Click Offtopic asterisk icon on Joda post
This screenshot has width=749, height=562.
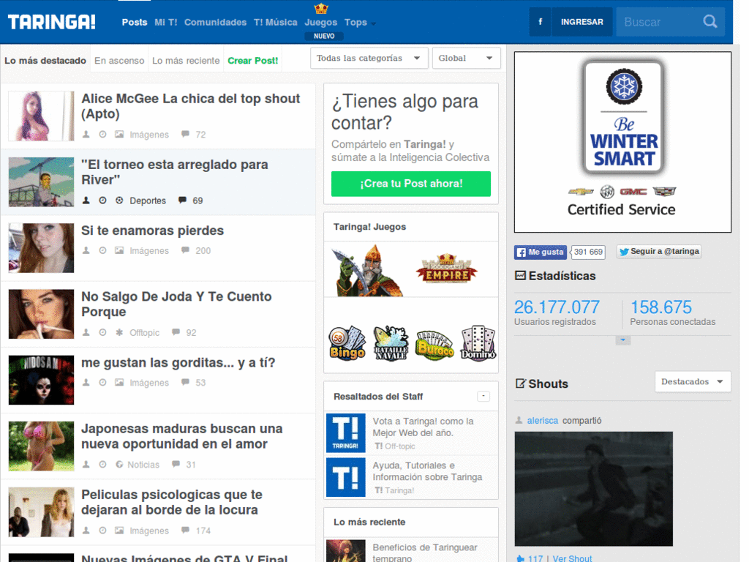click(119, 332)
